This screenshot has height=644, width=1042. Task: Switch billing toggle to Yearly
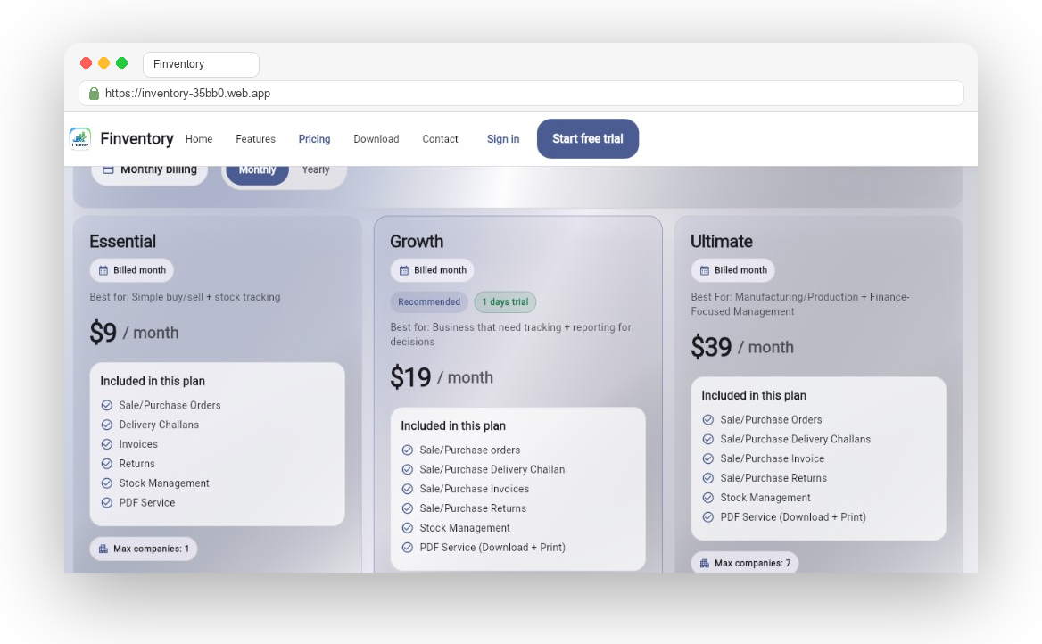pyautogui.click(x=316, y=170)
